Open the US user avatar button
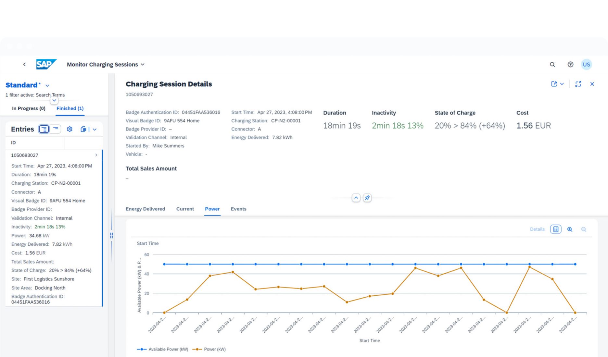Image resolution: width=608 pixels, height=357 pixels. pos(586,65)
